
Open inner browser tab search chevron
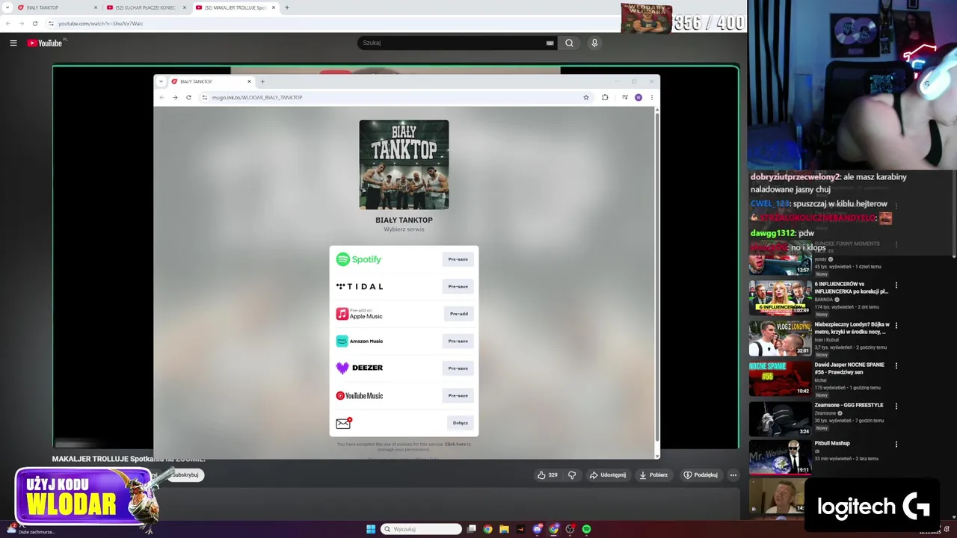pyautogui.click(x=161, y=81)
